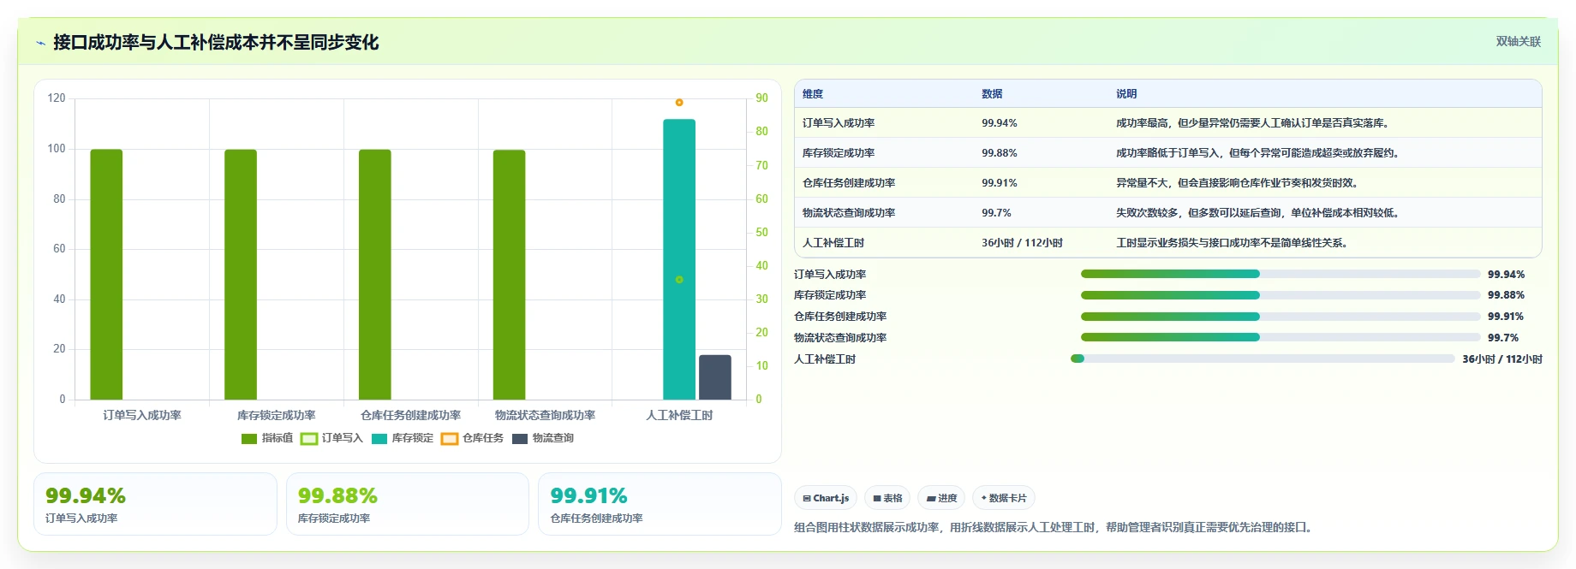
Task: Toggle the 仓库任务 legend series
Action: click(473, 438)
